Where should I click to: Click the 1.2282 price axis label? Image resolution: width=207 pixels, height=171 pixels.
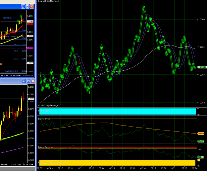click(x=202, y=103)
